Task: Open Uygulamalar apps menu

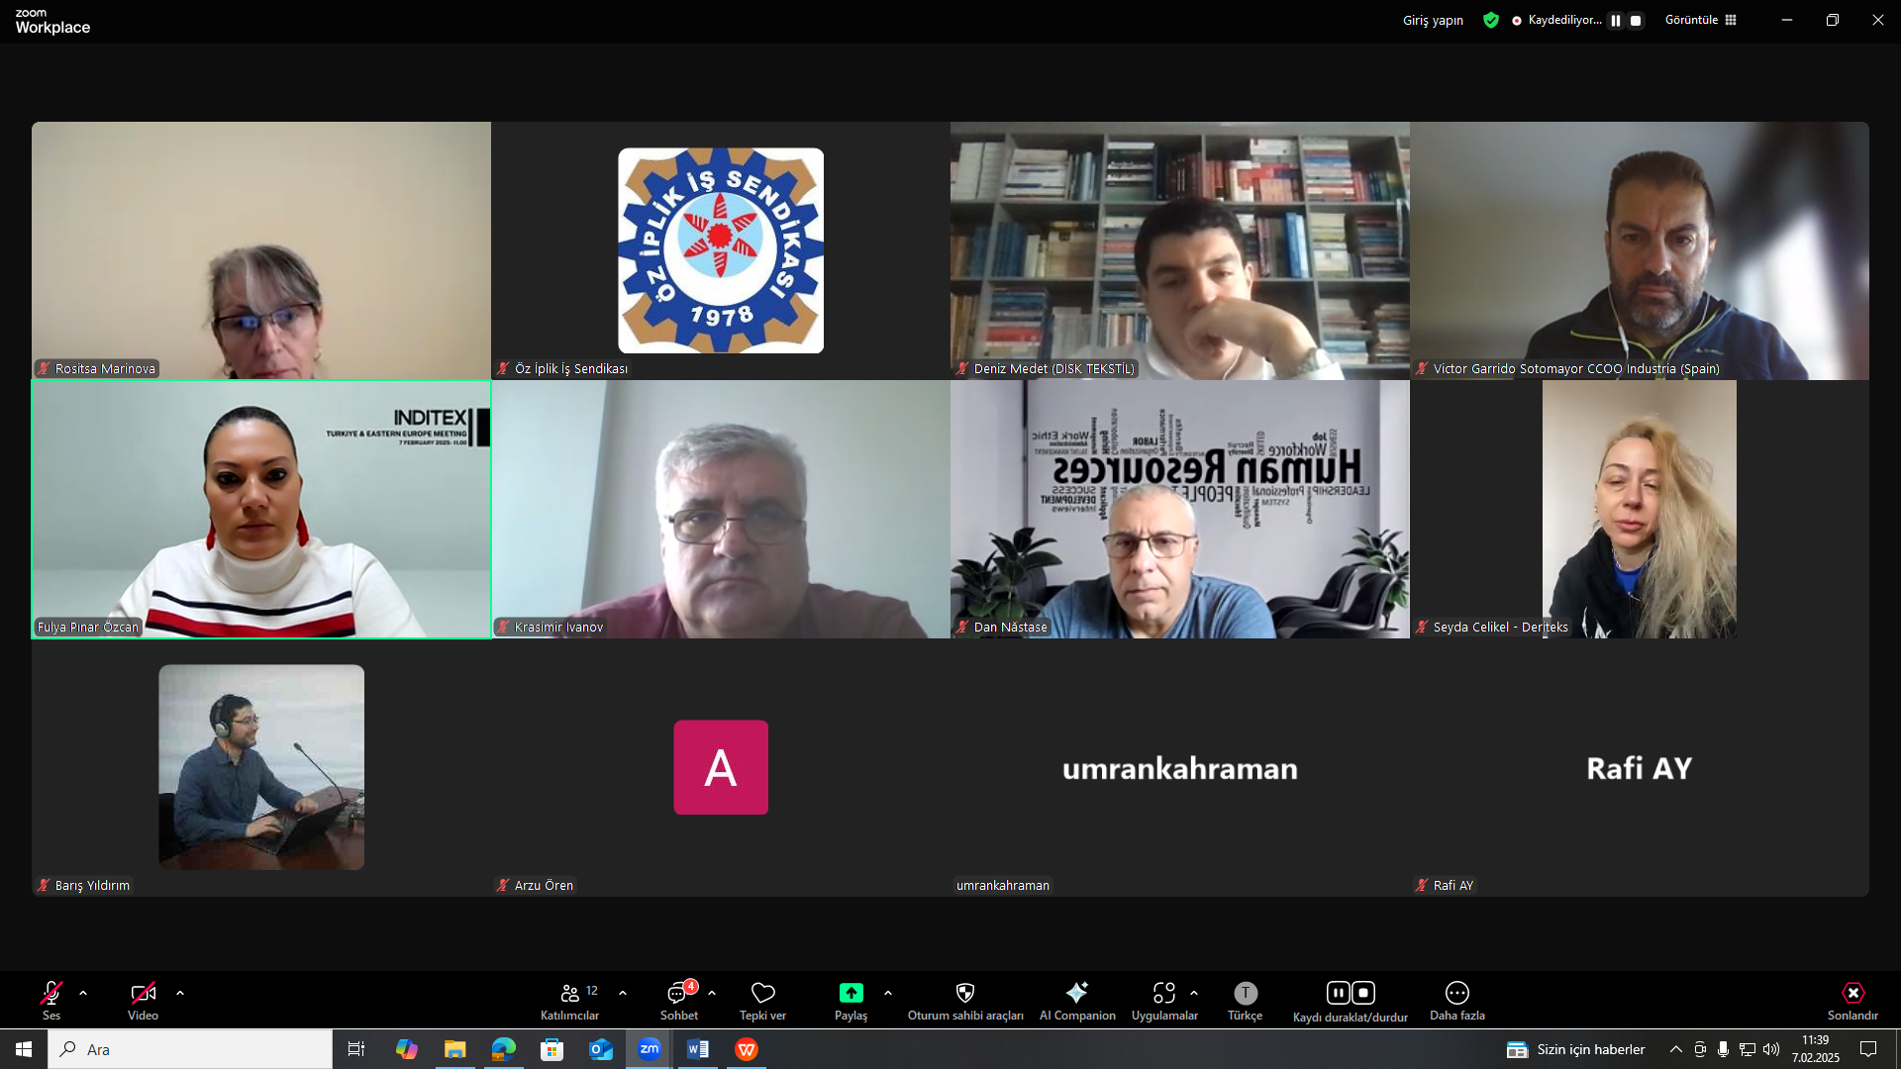Action: (1164, 1000)
